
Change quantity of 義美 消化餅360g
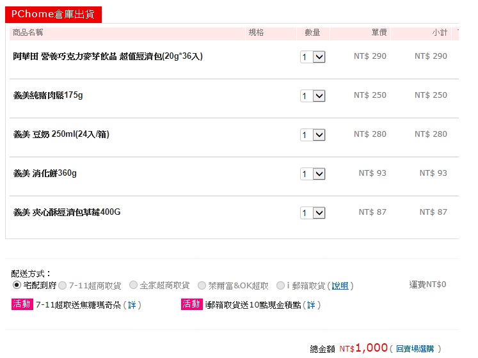[313, 174]
